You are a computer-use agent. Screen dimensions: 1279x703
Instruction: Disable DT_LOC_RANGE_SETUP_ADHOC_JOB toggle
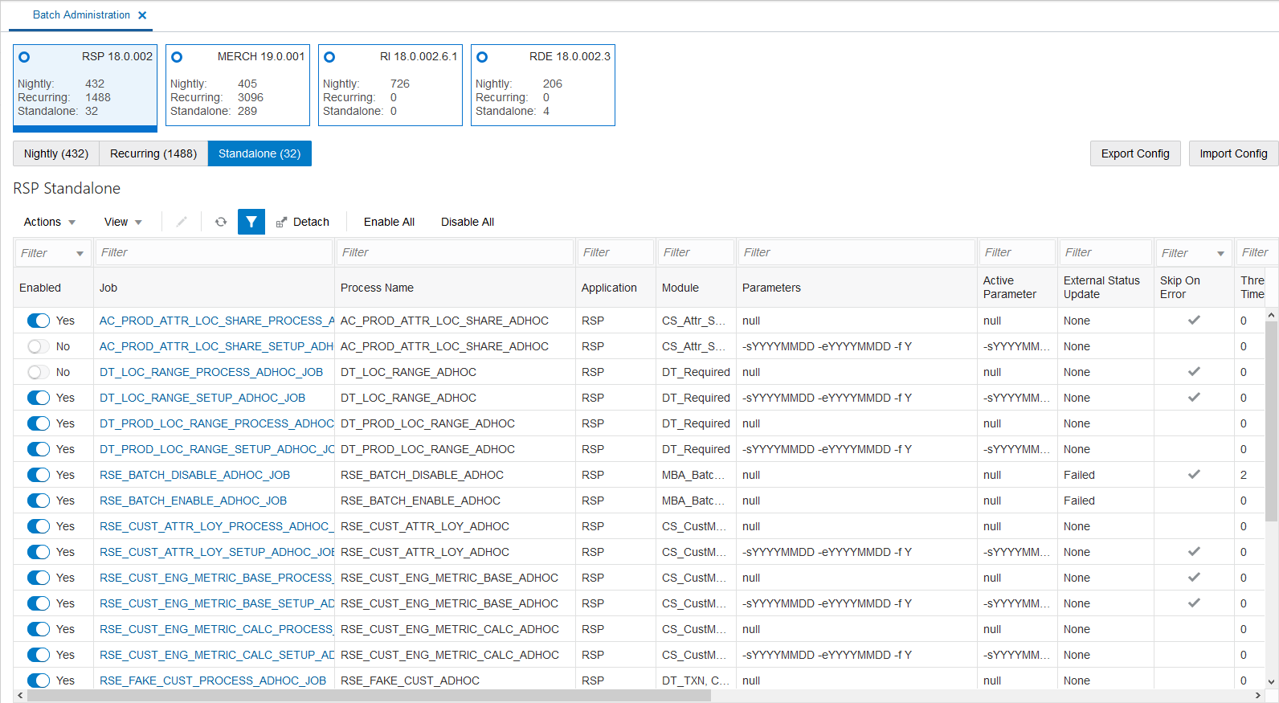[x=39, y=398]
